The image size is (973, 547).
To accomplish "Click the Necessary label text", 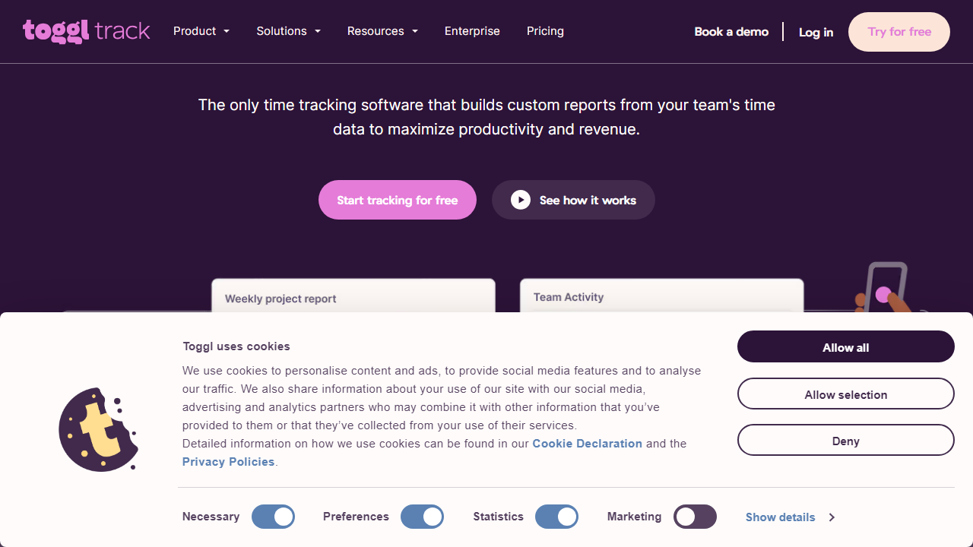I will 211,517.
